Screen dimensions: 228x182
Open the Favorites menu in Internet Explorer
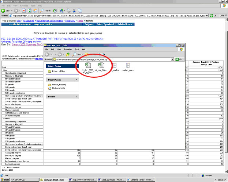(24, 6)
